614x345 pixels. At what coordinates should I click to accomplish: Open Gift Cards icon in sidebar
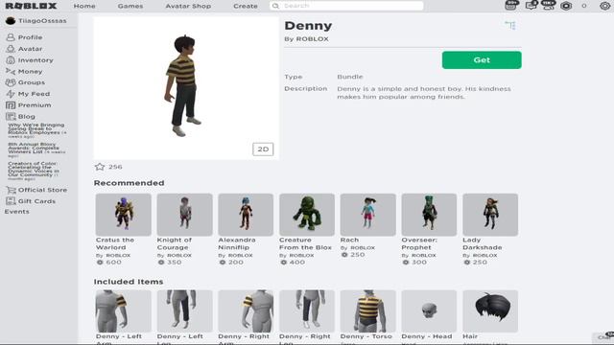coord(11,201)
